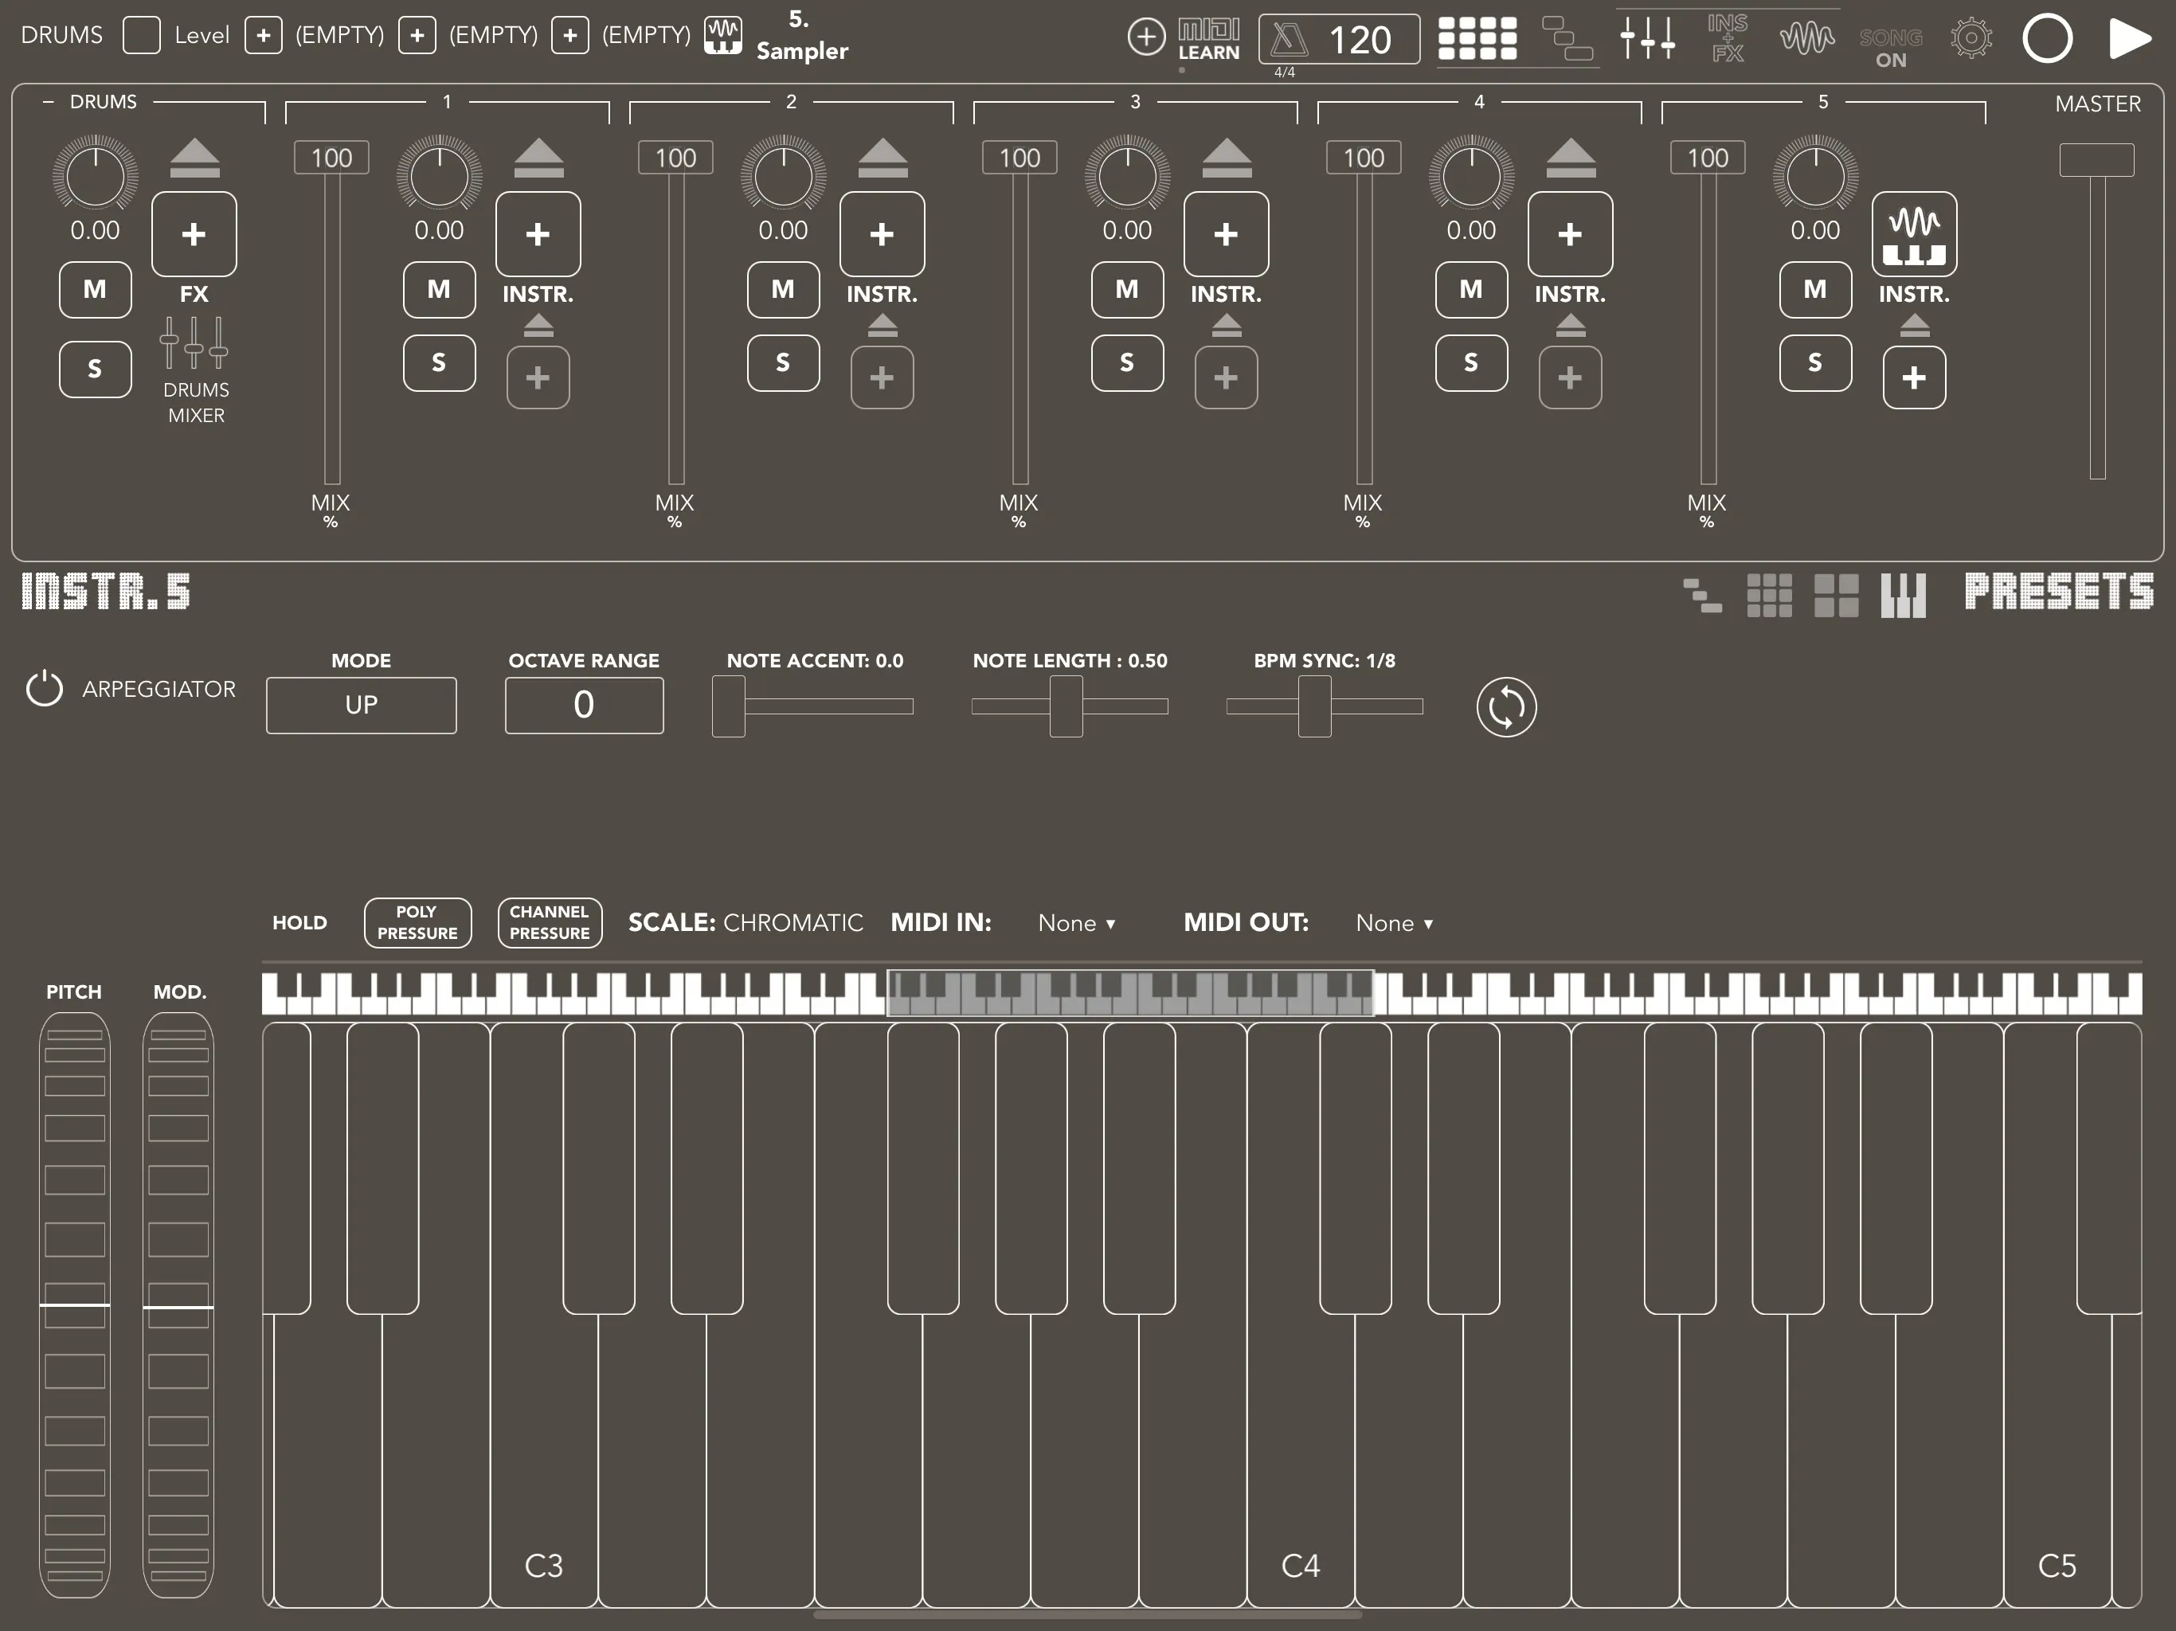
Task: Open the MIDI OUT dropdown
Action: tap(1394, 923)
